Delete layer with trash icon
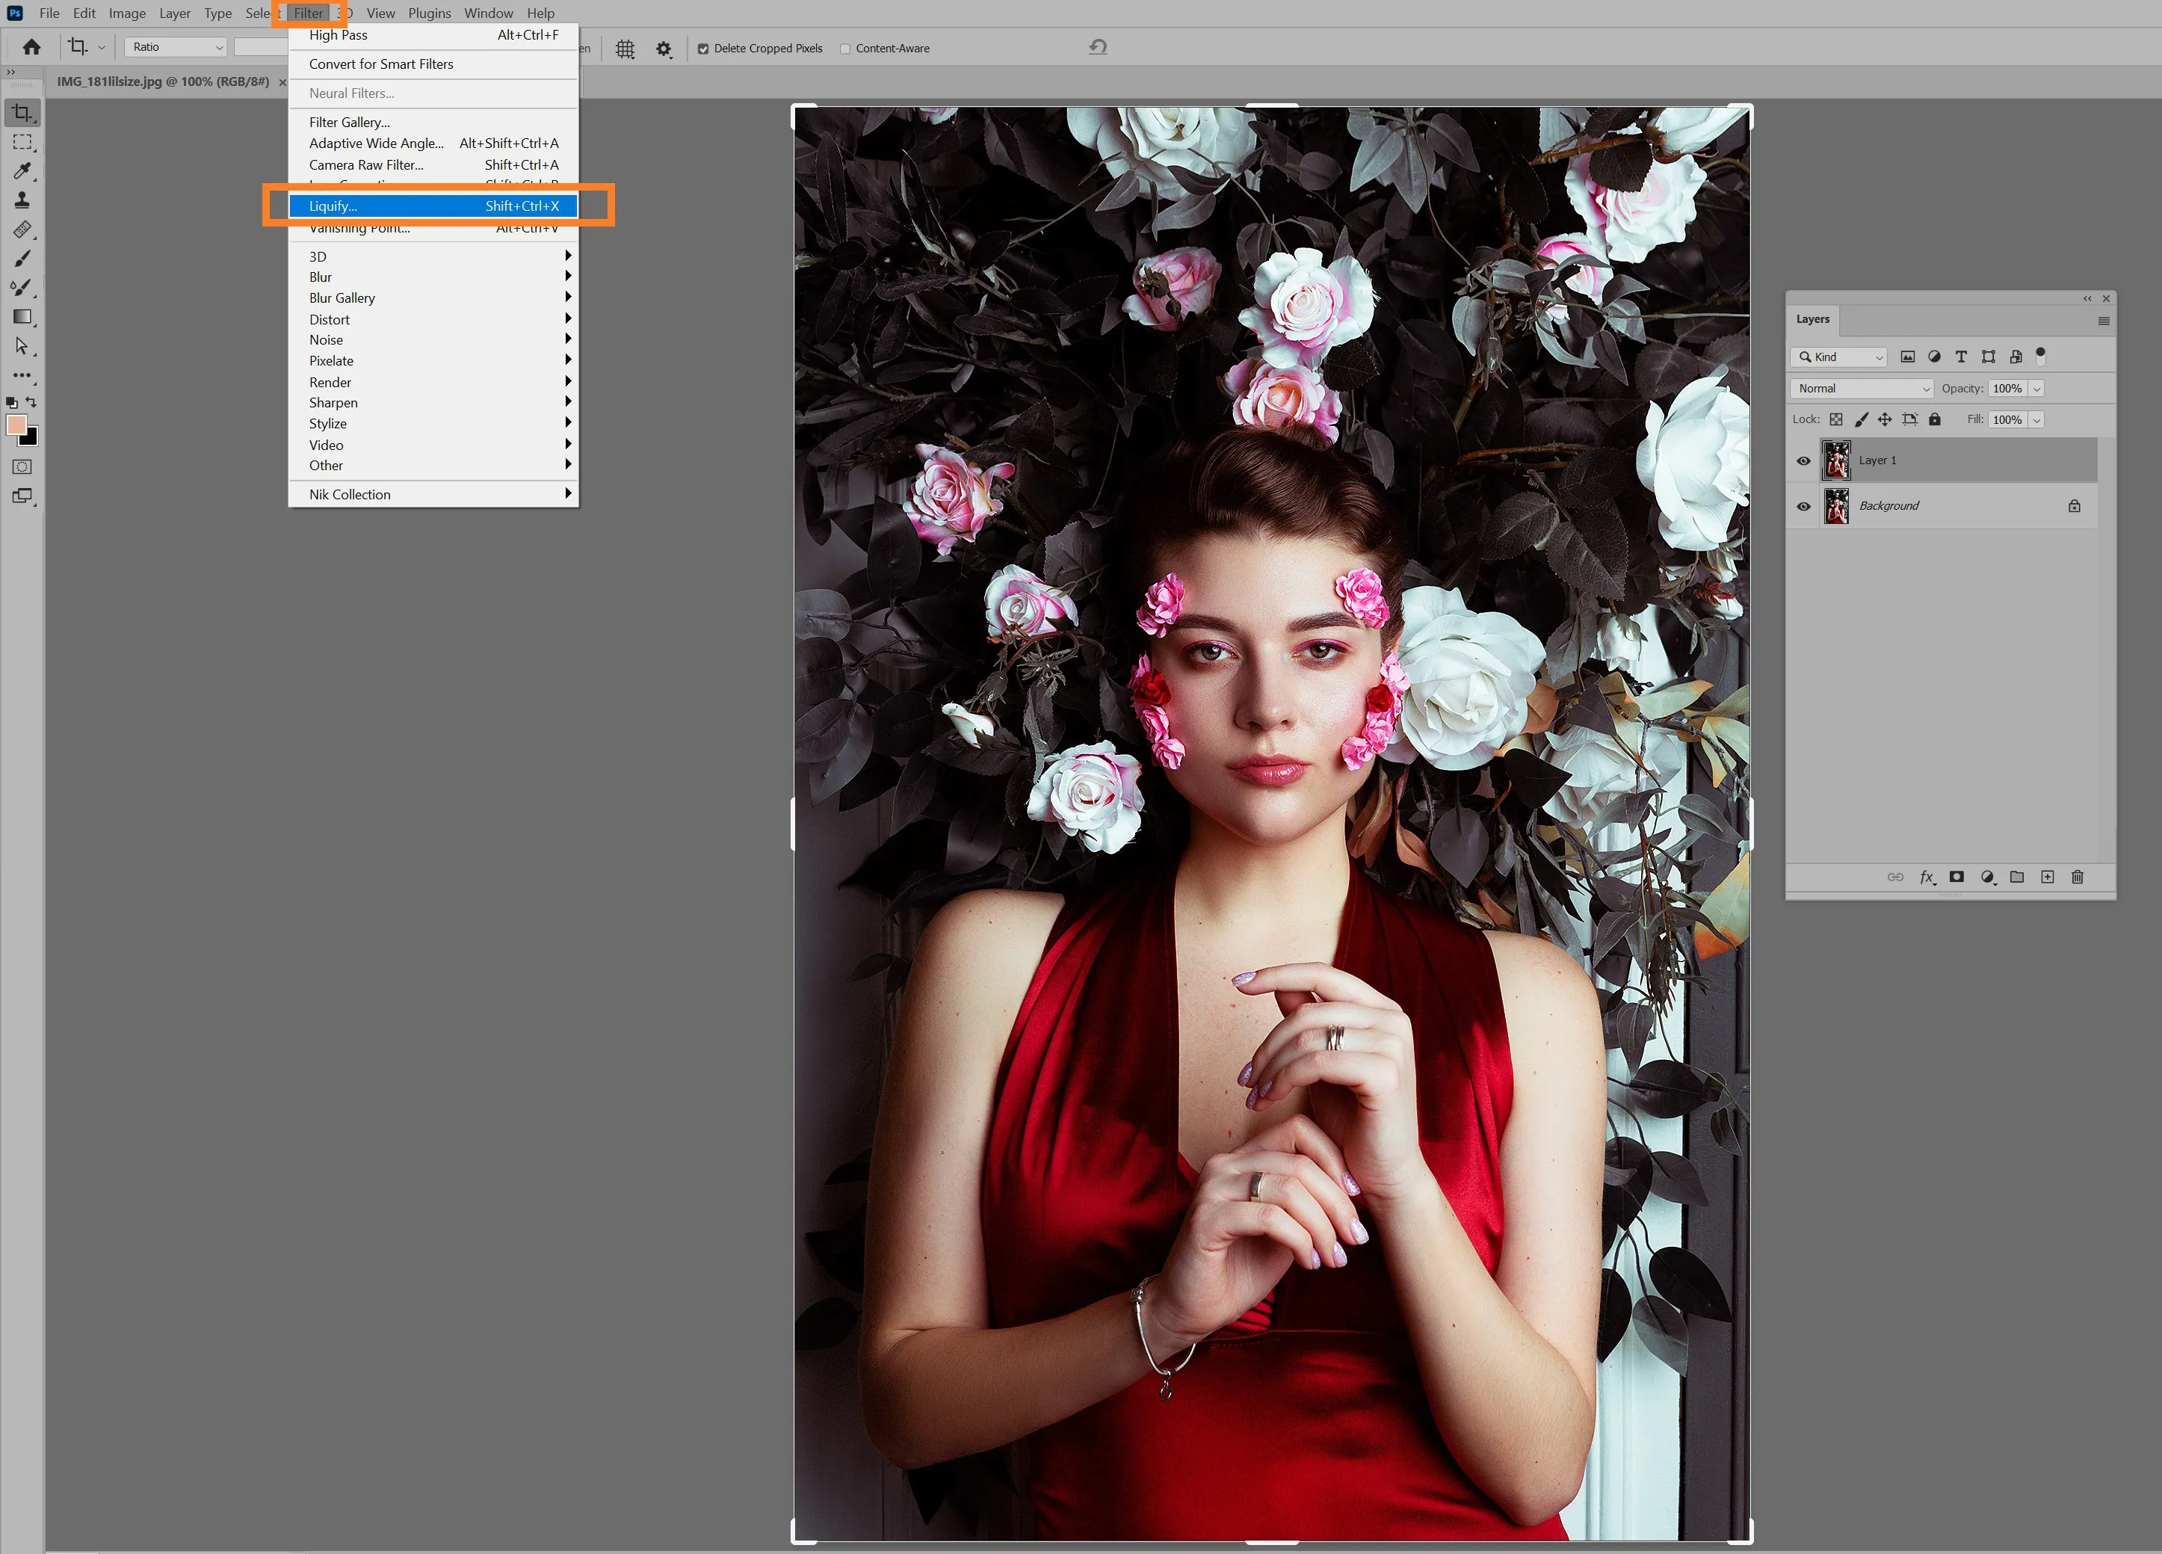Viewport: 2162px width, 1554px height. [x=2077, y=877]
